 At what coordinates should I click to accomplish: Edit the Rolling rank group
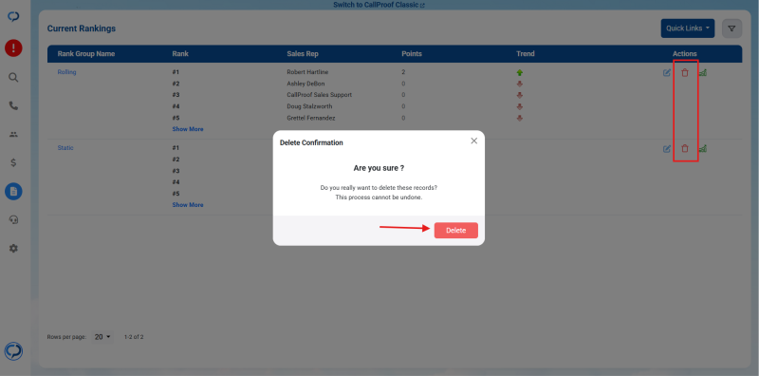[667, 73]
